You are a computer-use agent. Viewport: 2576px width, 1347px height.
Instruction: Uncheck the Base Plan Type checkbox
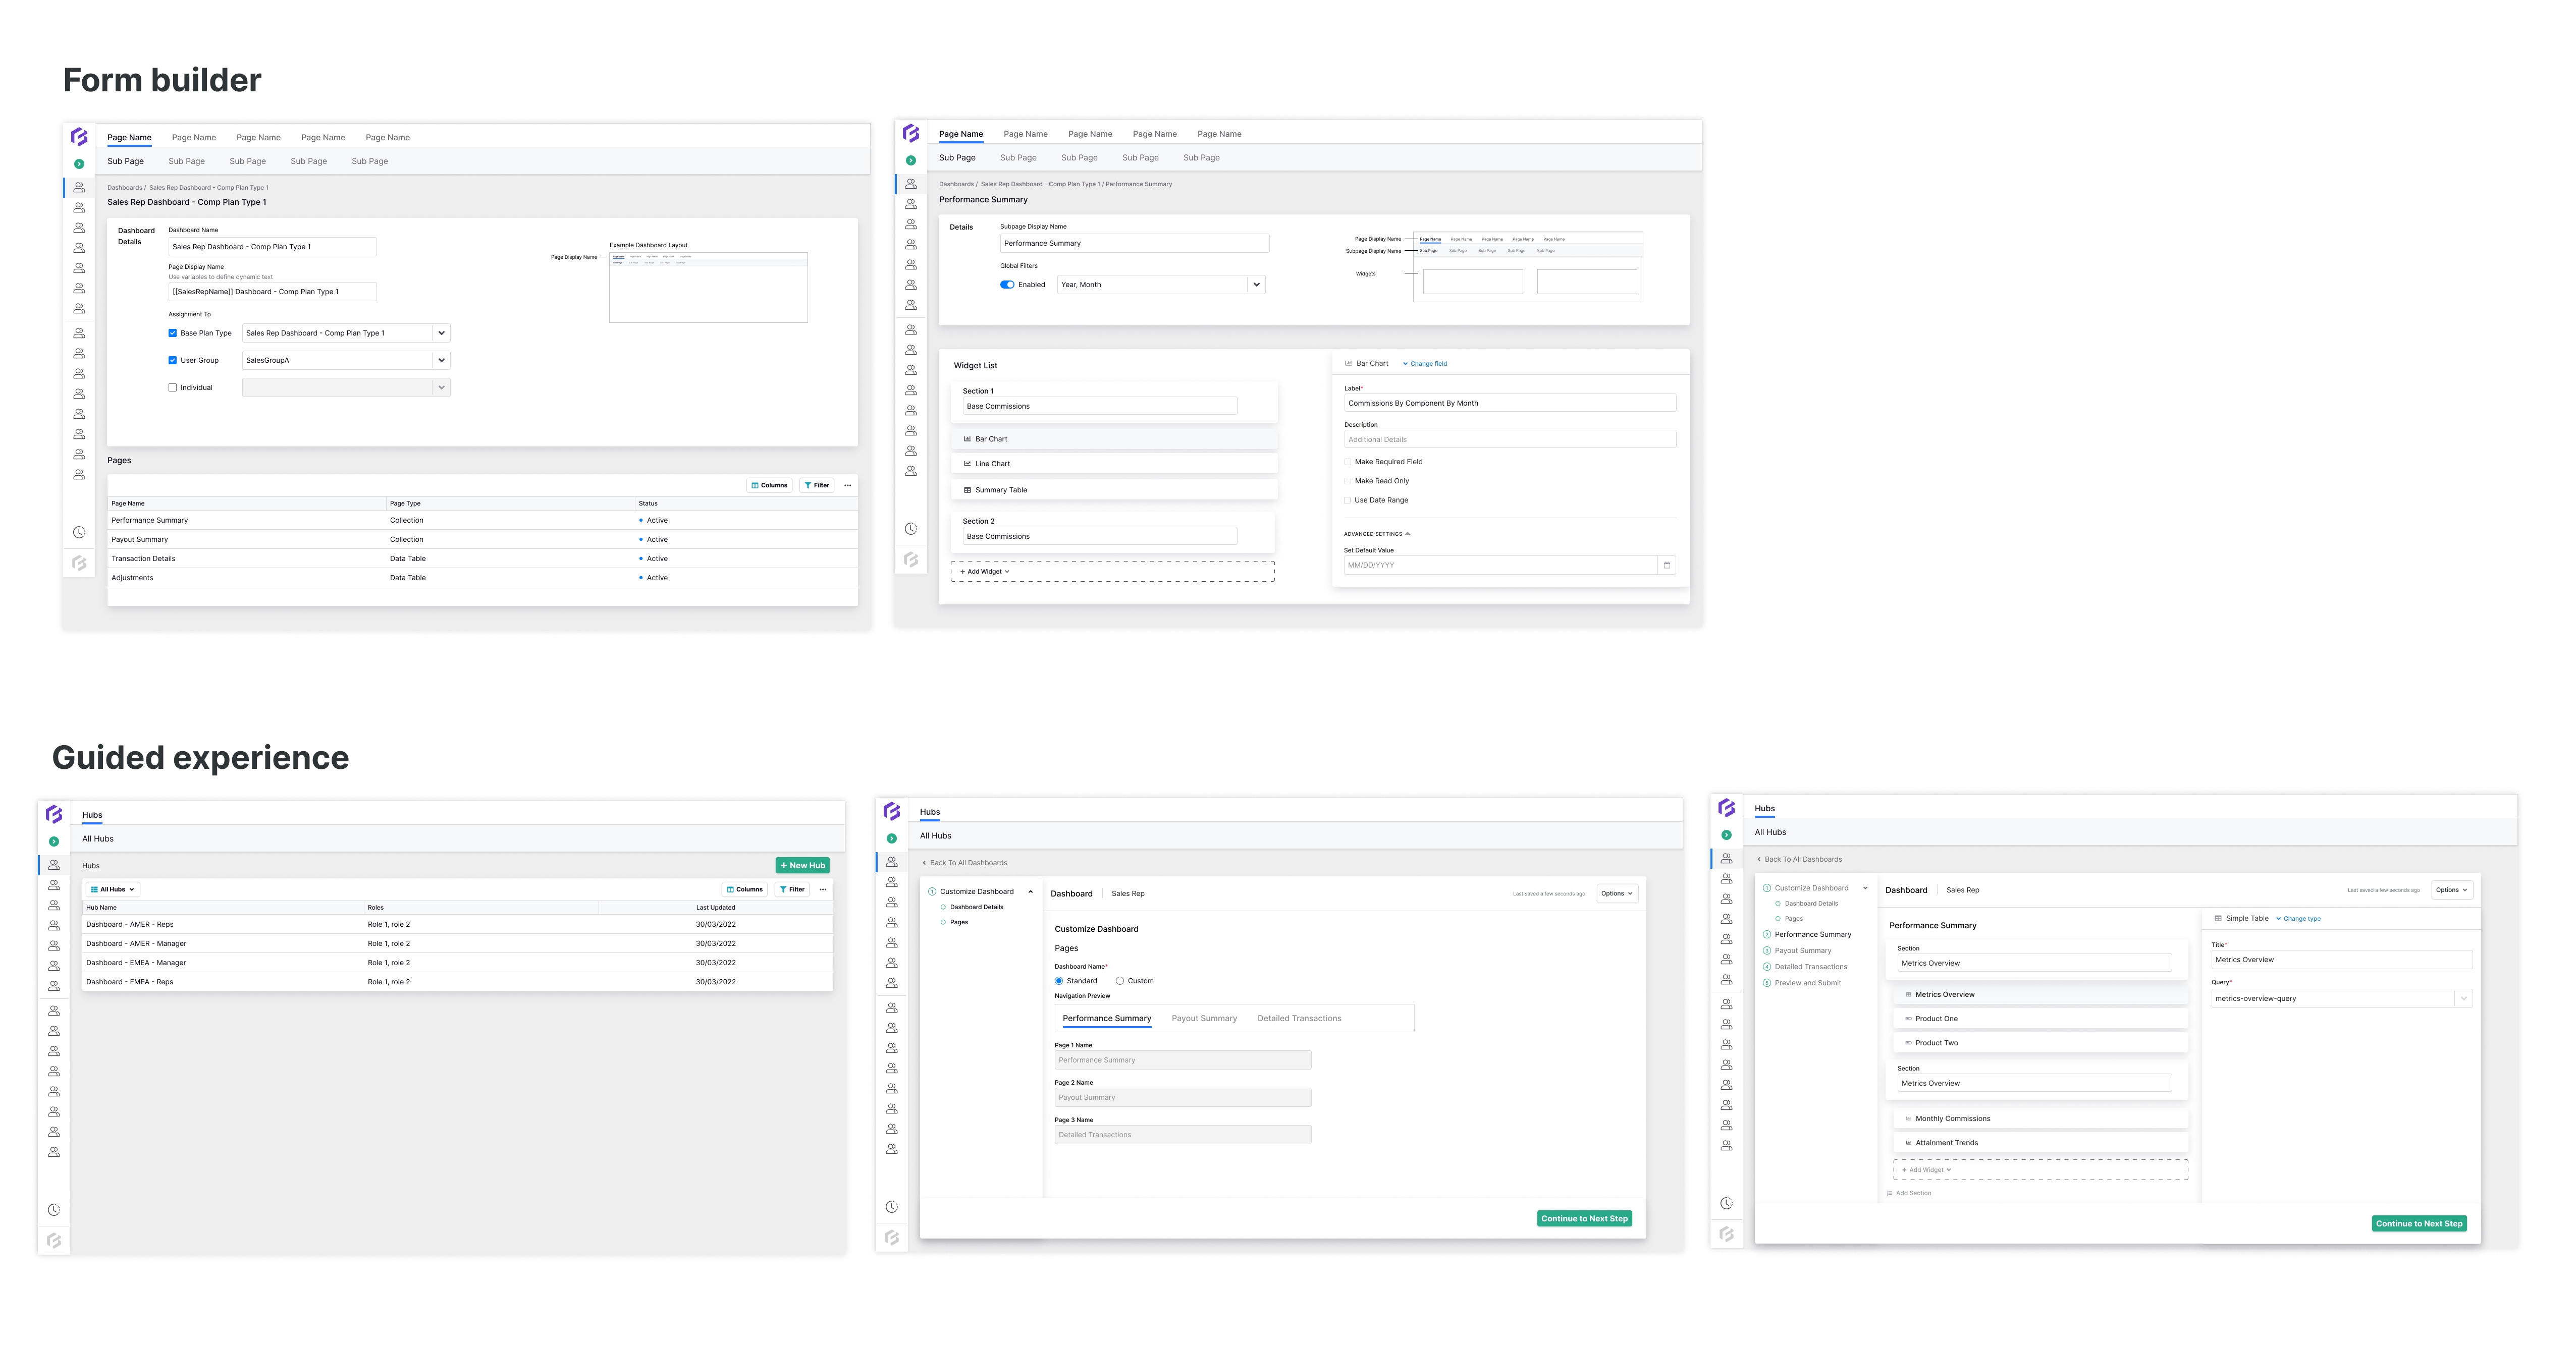tap(173, 334)
